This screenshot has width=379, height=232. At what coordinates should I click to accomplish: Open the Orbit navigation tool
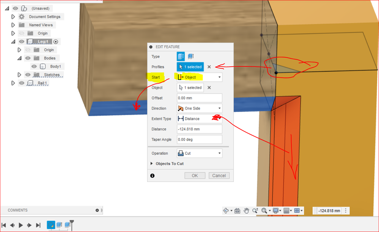(226, 211)
